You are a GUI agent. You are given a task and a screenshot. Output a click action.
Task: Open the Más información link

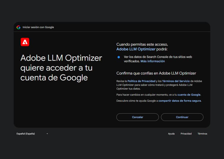[x=153, y=61]
